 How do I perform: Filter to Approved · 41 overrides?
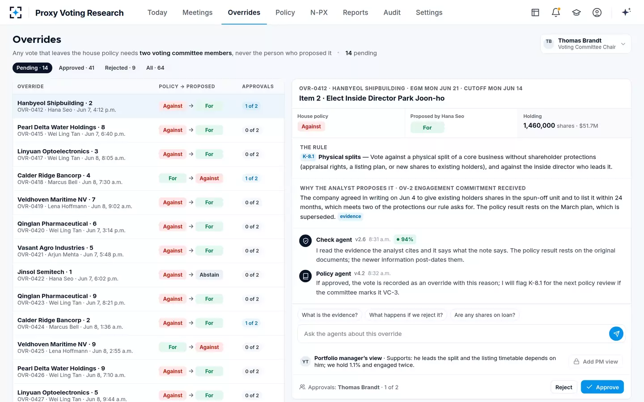[76, 68]
